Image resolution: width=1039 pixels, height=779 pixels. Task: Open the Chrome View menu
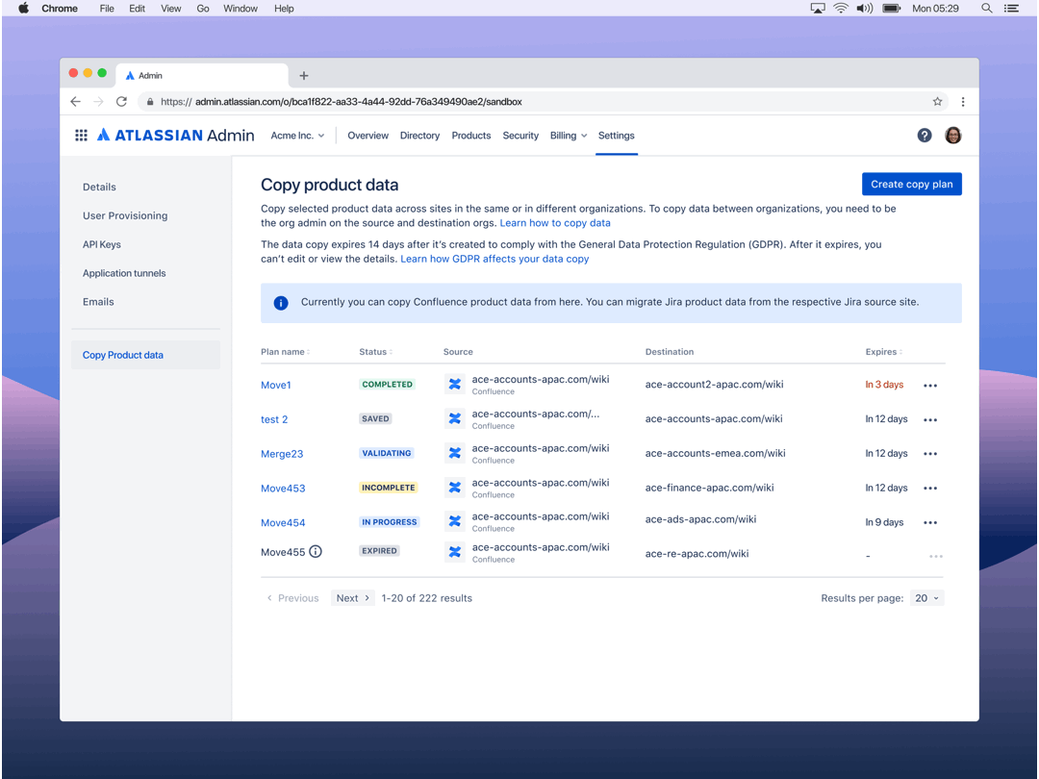click(170, 8)
